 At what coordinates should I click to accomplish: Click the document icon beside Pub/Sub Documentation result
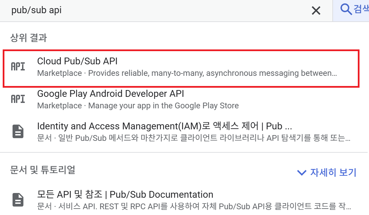18,200
